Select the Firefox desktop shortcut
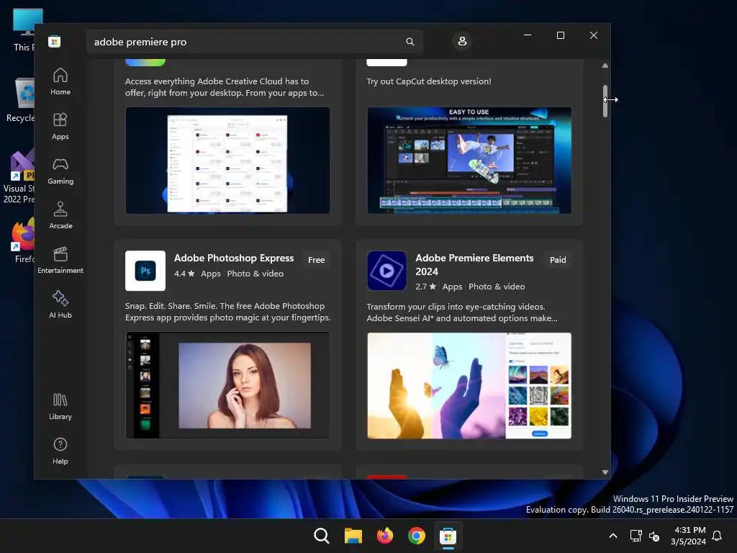Image resolution: width=737 pixels, height=553 pixels. [24, 240]
